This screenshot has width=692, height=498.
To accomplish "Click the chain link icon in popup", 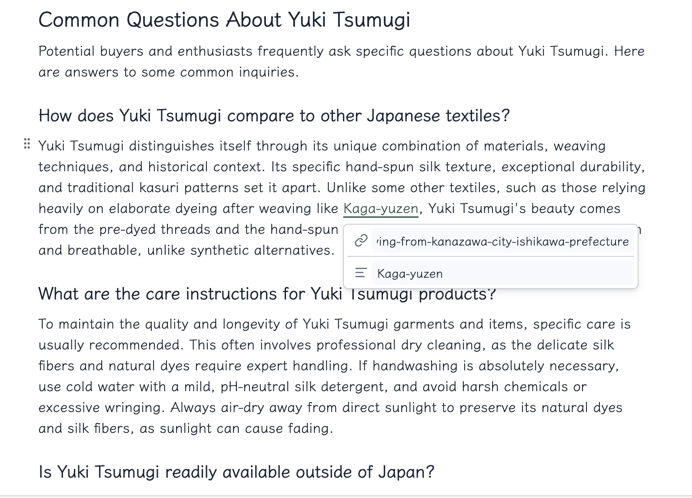I will coord(361,241).
